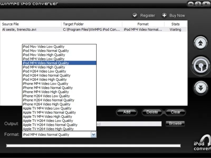
Task: Select iPod MP4 Video Low Quality
Action: click(59, 59)
